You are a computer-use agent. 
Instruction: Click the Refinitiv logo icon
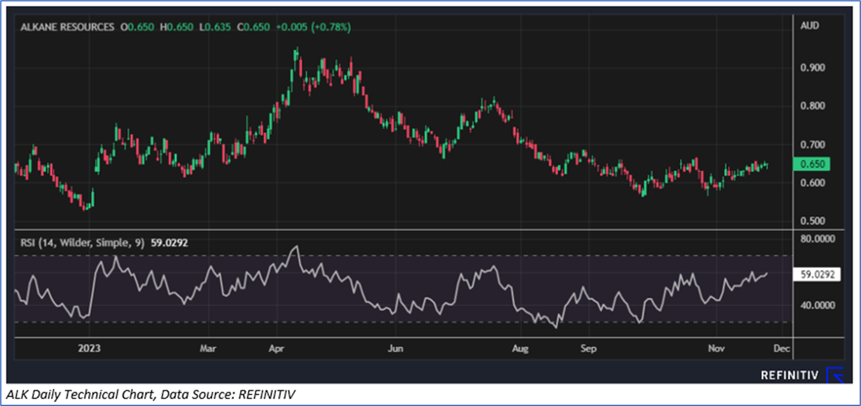pos(835,376)
